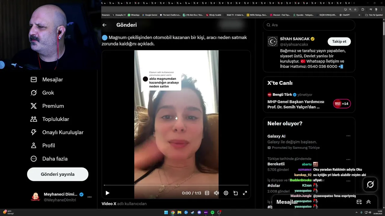Viewport: 385px width, 216px height.
Task: Open File Explorer from the taskbar
Action: click(179, 212)
